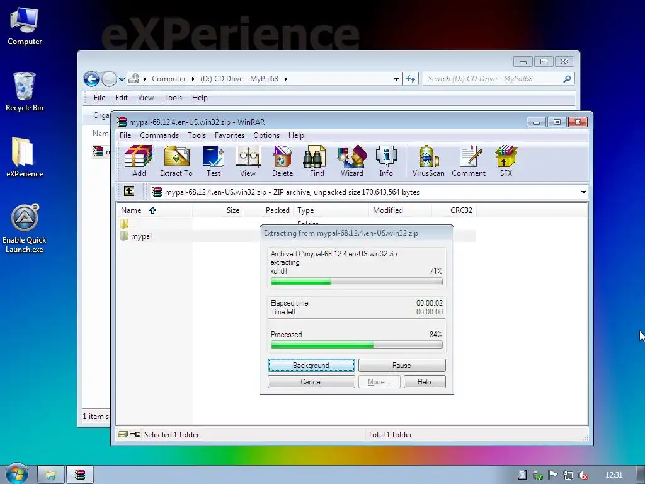Click the Delete toolbar icon
Screen dimensions: 645x484
pos(282,161)
